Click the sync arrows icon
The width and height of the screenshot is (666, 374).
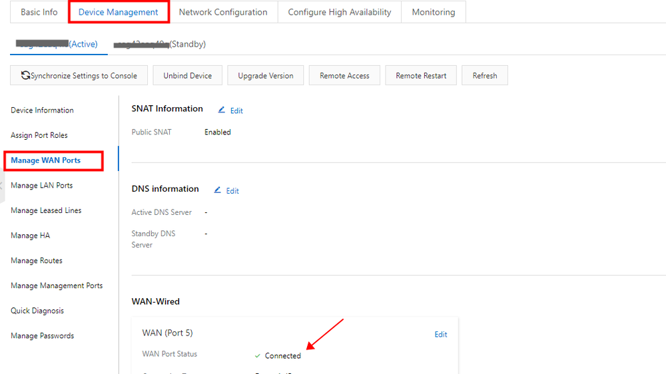pyautogui.click(x=25, y=76)
